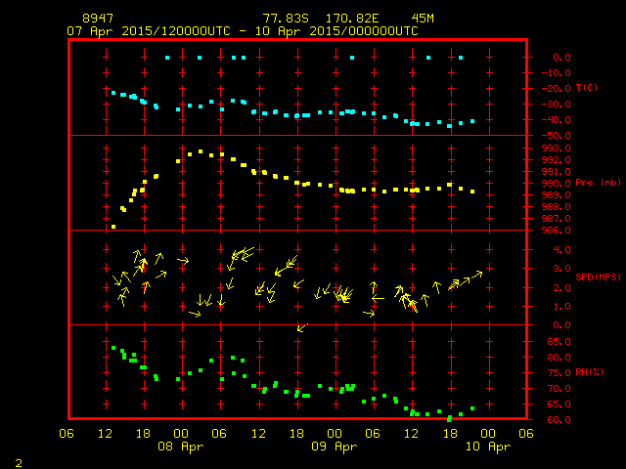Click the end time 10 Apr 2015/000000UTC
The width and height of the screenshot is (626, 469).
click(336, 31)
